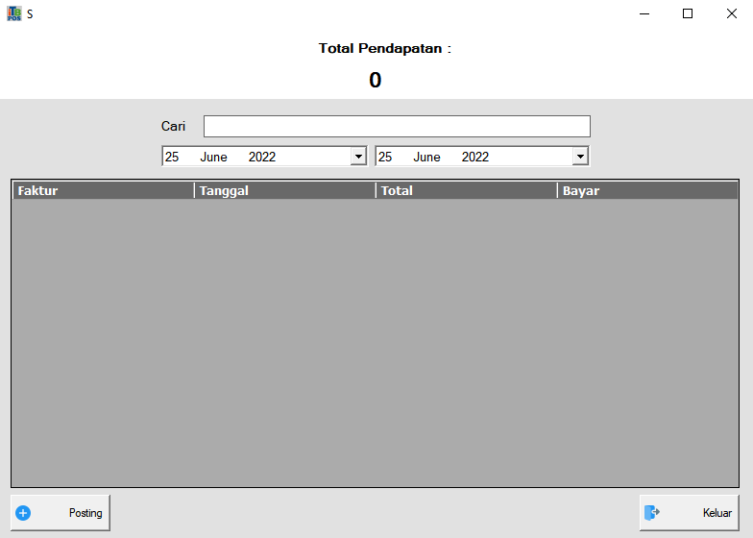Select the day in the start date
The image size is (753, 538).
[172, 157]
